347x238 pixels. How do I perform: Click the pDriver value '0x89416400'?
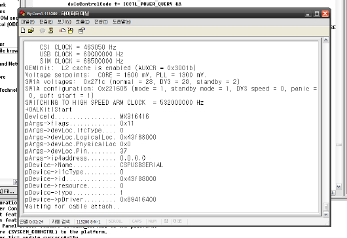[138, 199]
